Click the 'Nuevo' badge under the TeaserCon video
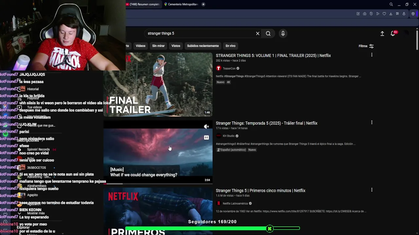Viewport: 419px width, 235px height. pyautogui.click(x=220, y=82)
